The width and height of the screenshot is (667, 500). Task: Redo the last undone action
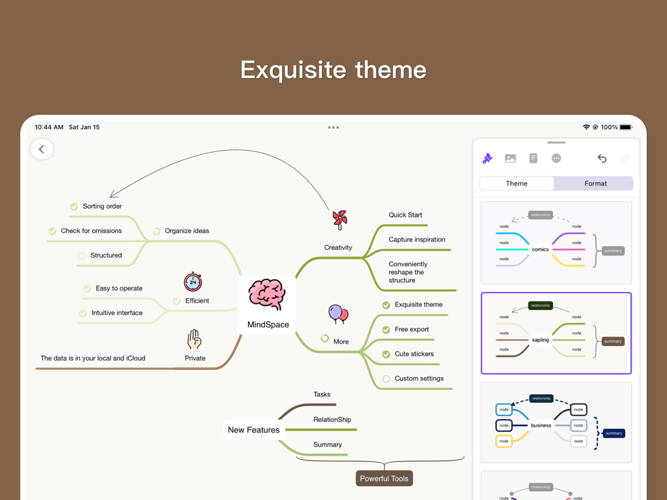pos(625,159)
